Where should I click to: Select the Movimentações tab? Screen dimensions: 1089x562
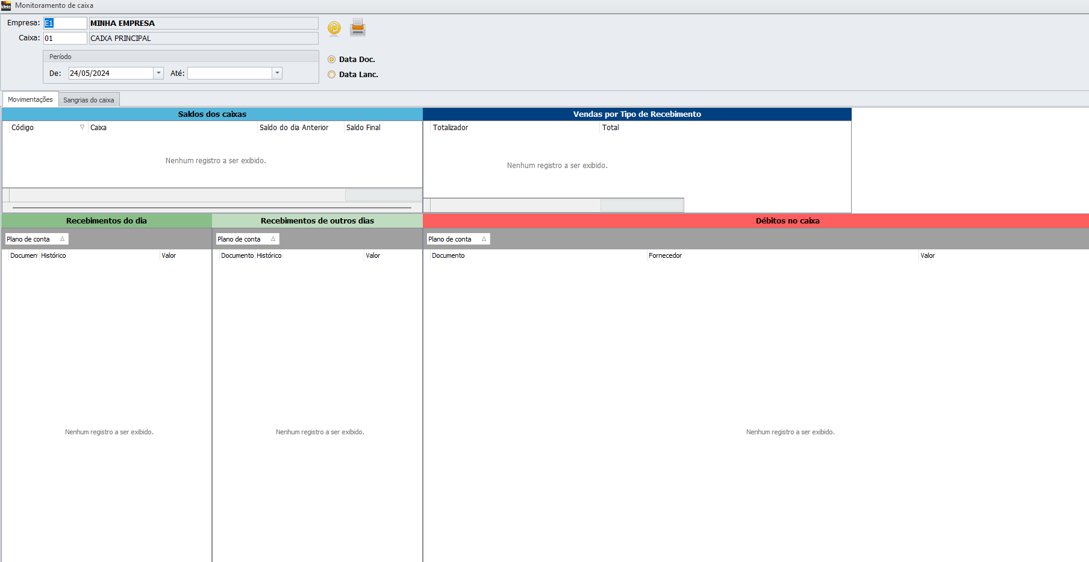pyautogui.click(x=30, y=99)
